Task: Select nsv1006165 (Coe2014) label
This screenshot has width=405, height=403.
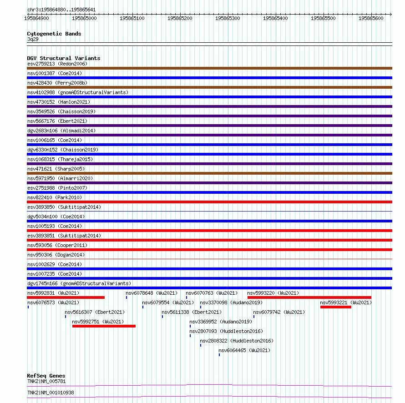Action: tap(55, 140)
